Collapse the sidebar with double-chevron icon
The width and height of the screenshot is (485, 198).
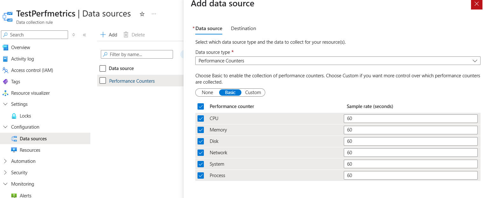[x=84, y=35]
